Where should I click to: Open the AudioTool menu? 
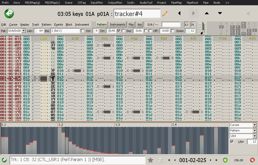tap(146, 3)
